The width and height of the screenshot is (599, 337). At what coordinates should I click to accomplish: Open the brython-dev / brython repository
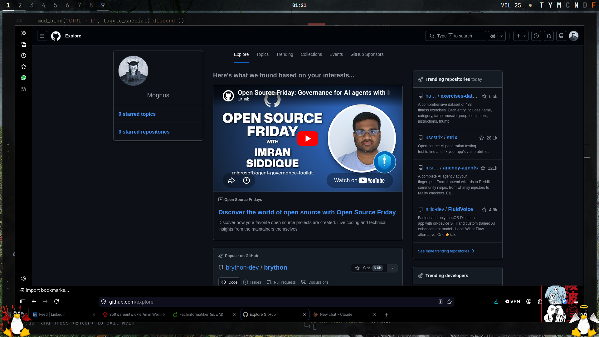[256, 267]
